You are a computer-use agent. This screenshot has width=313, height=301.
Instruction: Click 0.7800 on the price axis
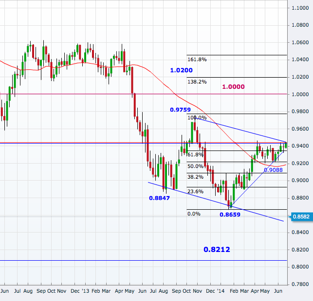tap(300, 284)
